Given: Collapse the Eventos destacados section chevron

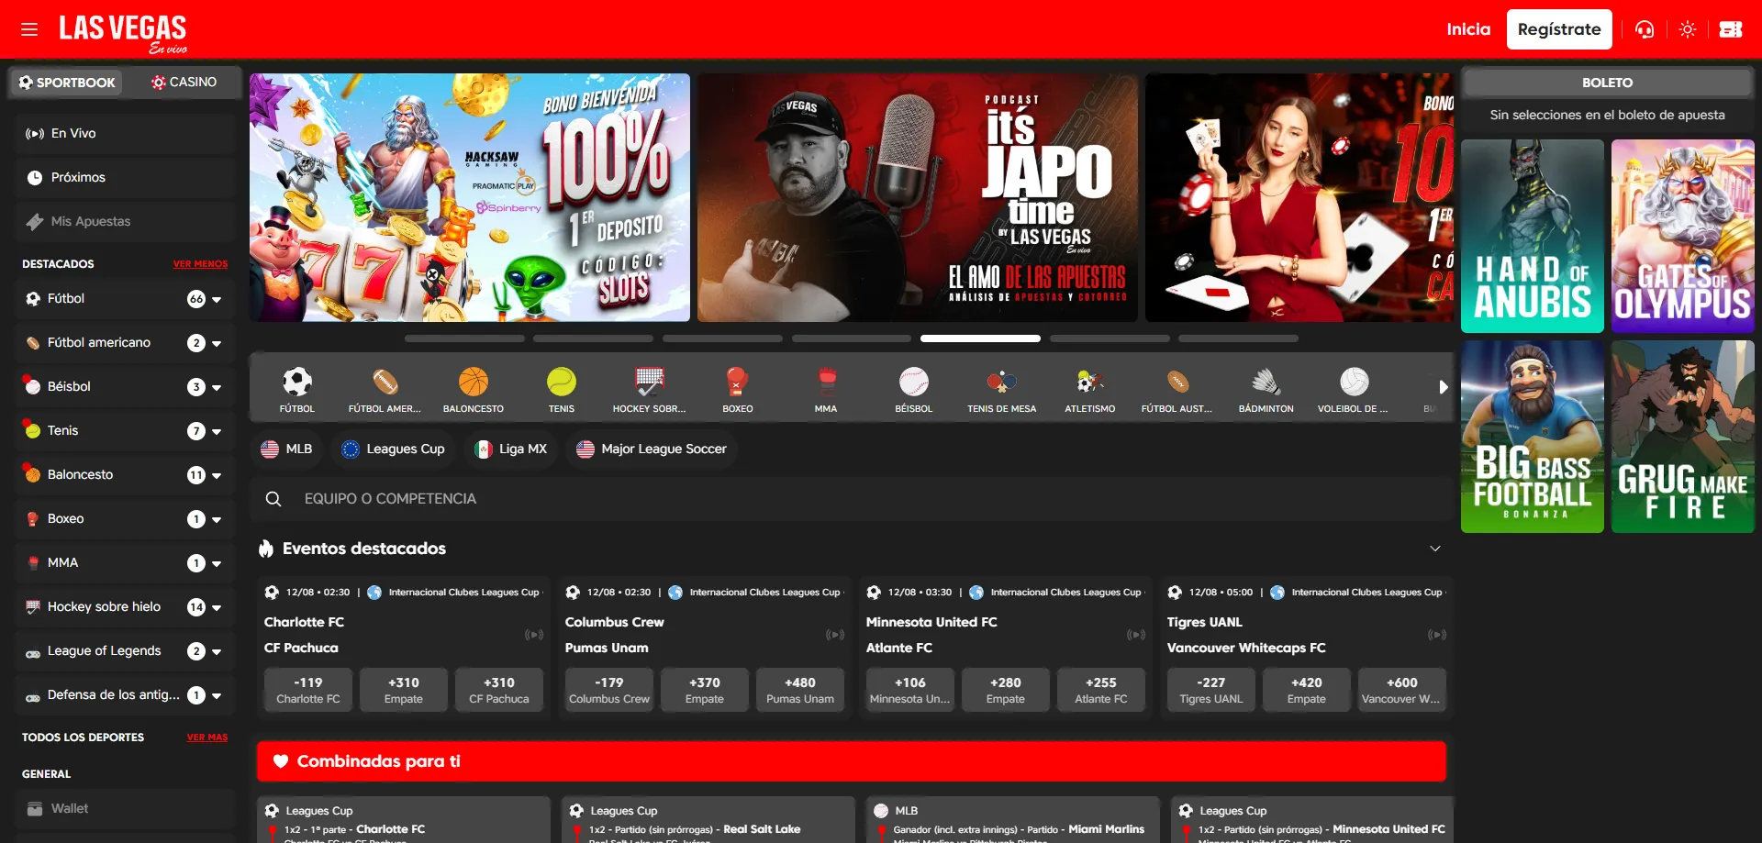Looking at the screenshot, I should [1434, 549].
